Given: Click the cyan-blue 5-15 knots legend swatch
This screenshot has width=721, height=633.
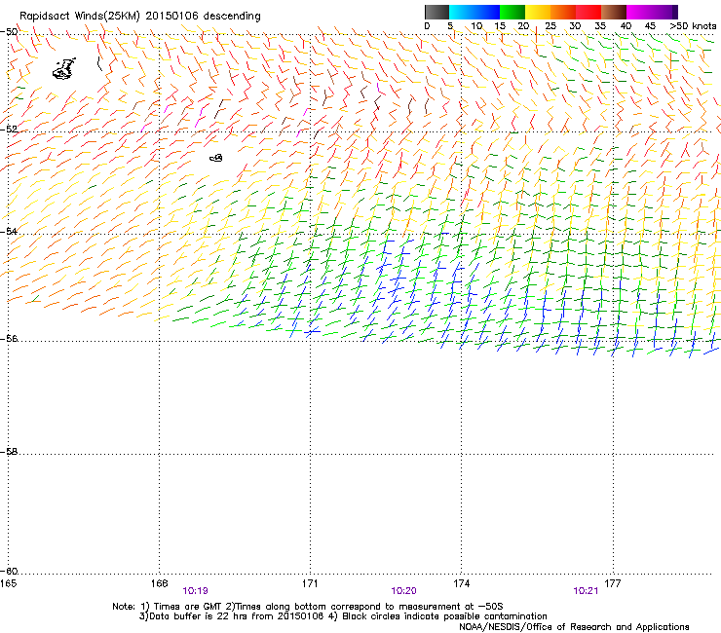Looking at the screenshot, I should (x=474, y=12).
